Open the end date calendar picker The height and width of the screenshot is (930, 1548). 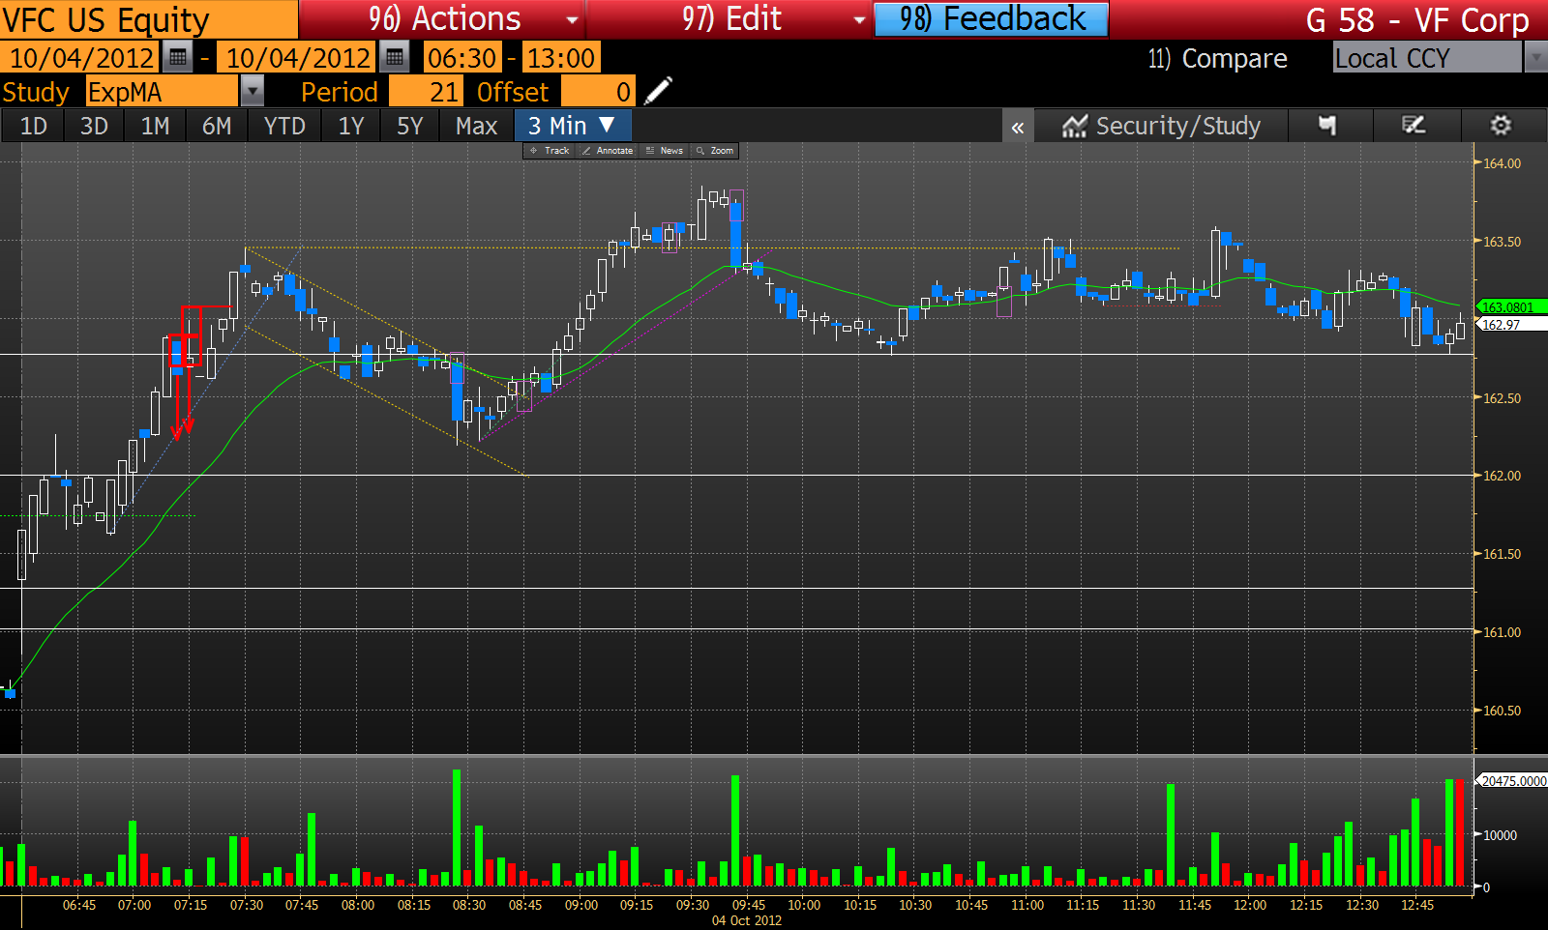(x=394, y=58)
